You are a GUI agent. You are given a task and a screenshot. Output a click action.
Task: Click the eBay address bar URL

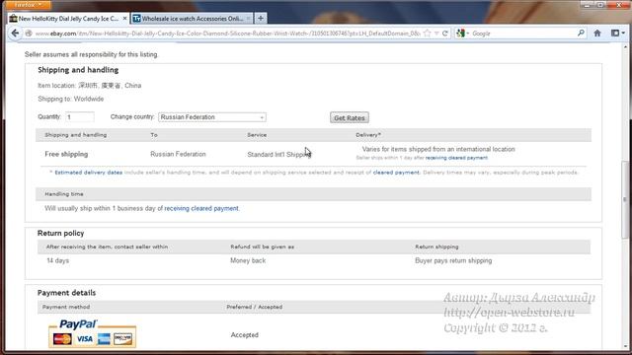(x=228, y=34)
